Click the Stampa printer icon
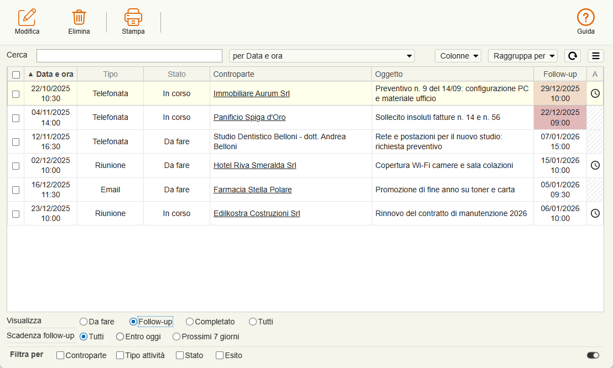The image size is (613, 368). pos(133,18)
